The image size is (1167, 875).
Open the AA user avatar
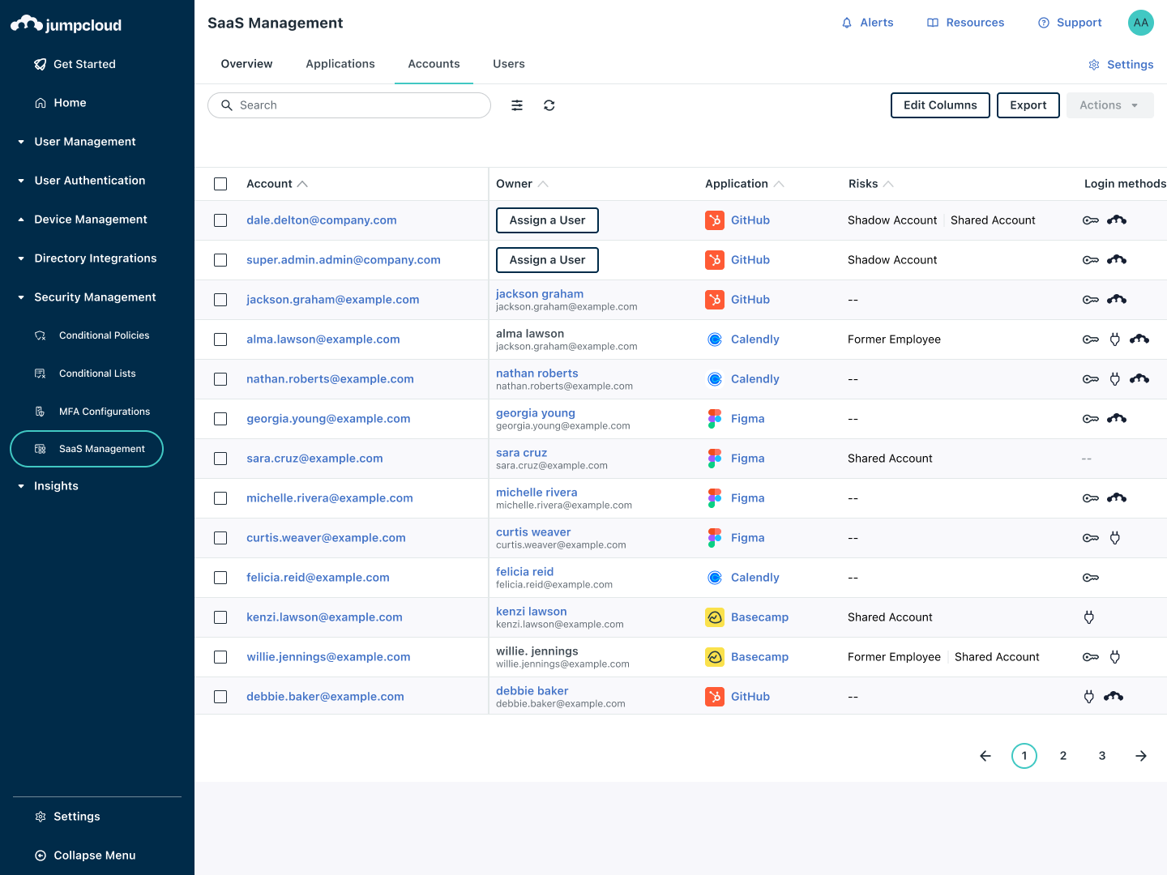(1141, 23)
